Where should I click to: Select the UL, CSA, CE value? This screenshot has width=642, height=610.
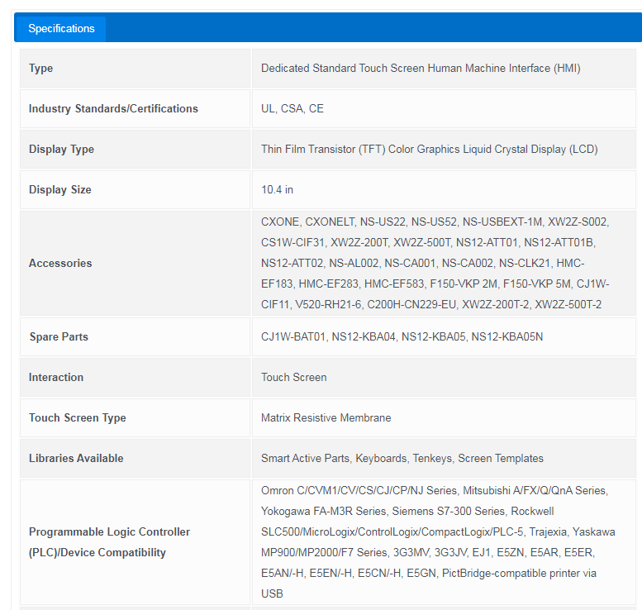(292, 109)
